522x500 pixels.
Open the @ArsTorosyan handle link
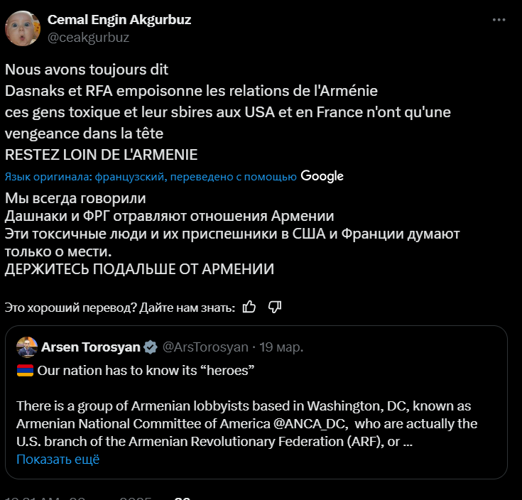tap(206, 347)
